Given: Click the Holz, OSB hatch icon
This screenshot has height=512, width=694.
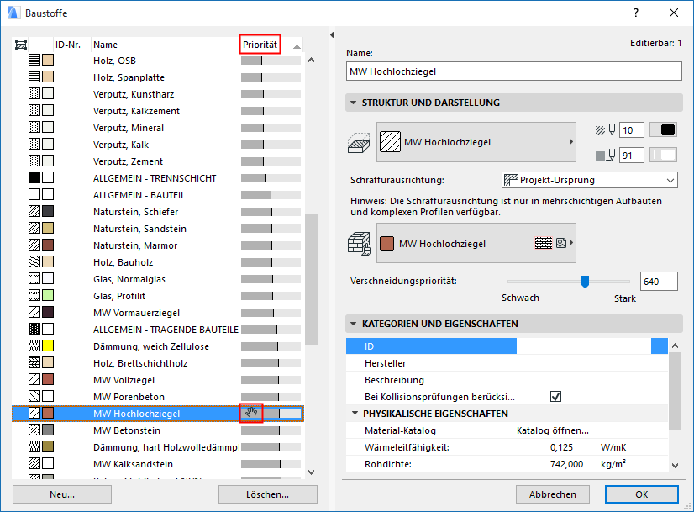Looking at the screenshot, I should [x=34, y=60].
